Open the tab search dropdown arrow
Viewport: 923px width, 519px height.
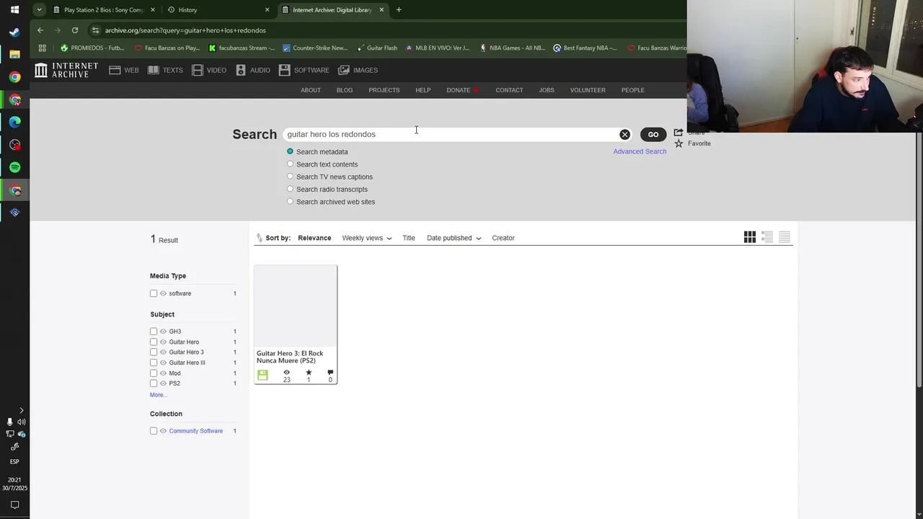39,10
